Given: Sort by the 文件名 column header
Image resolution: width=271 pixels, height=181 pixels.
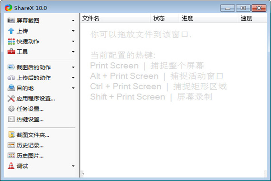Looking at the screenshot, I should (x=116, y=18).
